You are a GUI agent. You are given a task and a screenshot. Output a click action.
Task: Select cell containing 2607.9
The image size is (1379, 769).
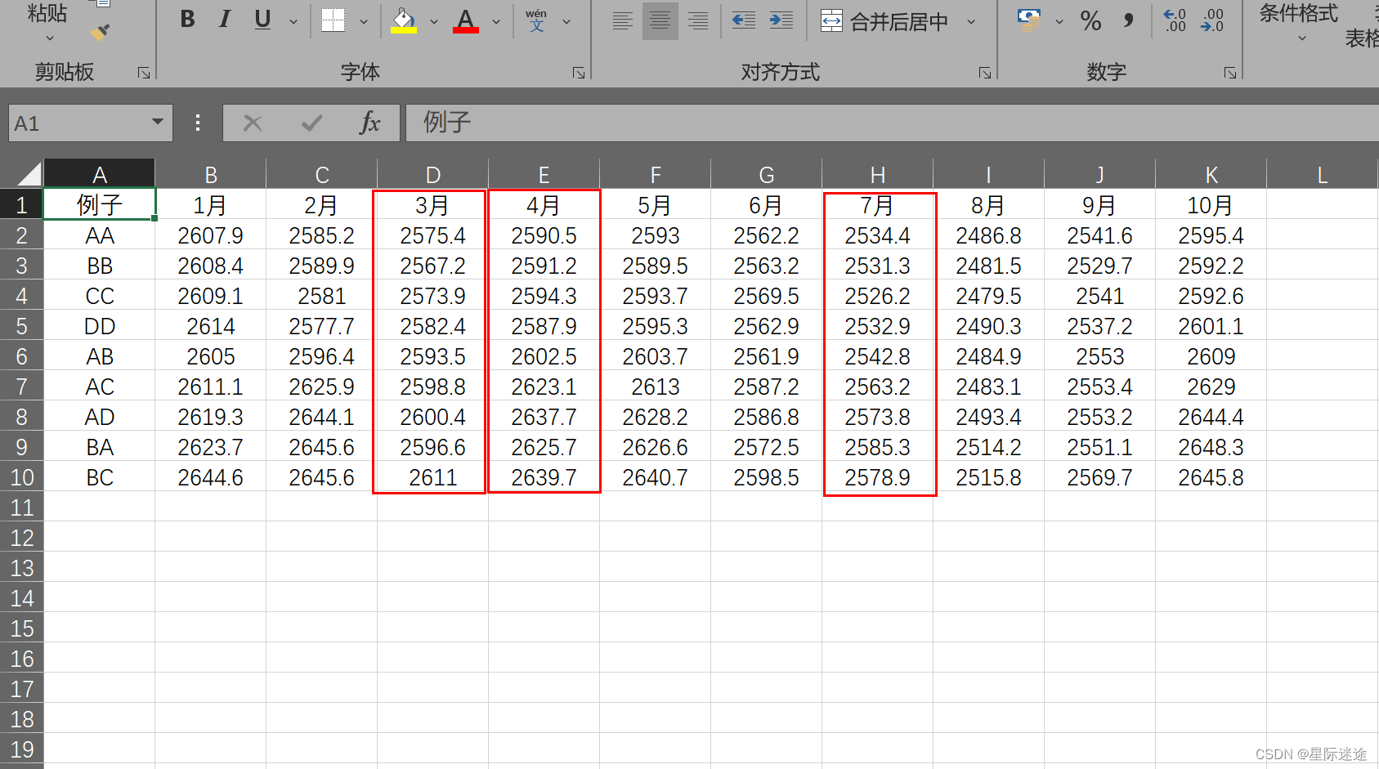click(x=210, y=235)
